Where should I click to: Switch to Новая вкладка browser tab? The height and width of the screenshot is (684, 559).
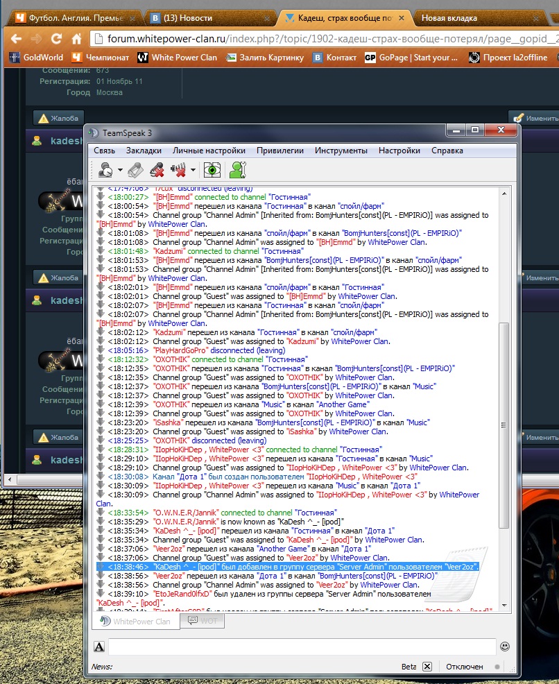477,18
